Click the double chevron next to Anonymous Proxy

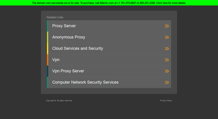pyautogui.click(x=167, y=37)
